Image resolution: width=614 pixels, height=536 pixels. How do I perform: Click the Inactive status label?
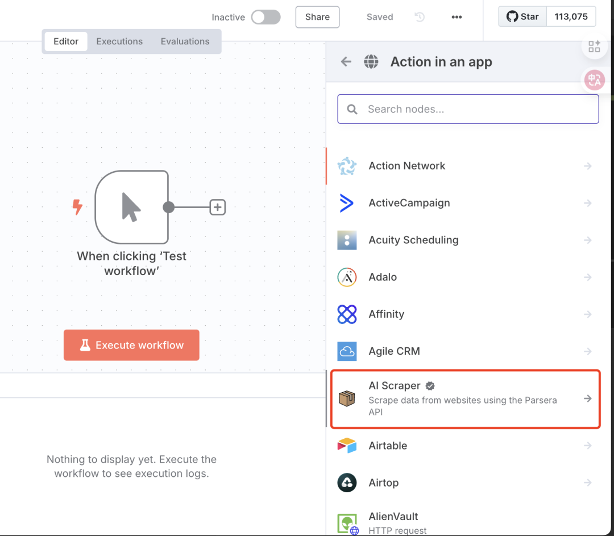229,17
